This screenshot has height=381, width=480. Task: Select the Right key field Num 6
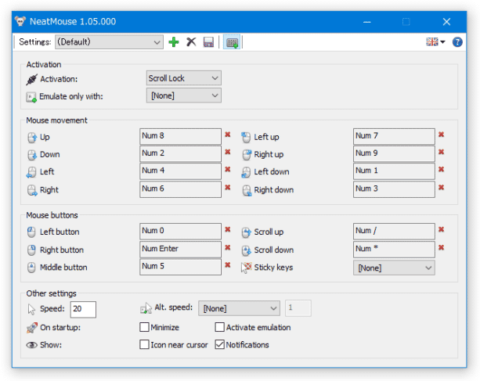180,189
